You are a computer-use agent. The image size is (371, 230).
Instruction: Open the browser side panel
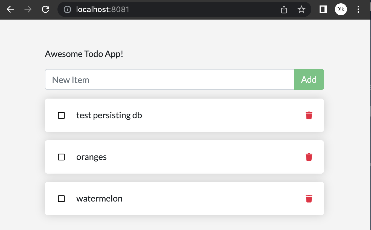pyautogui.click(x=323, y=9)
